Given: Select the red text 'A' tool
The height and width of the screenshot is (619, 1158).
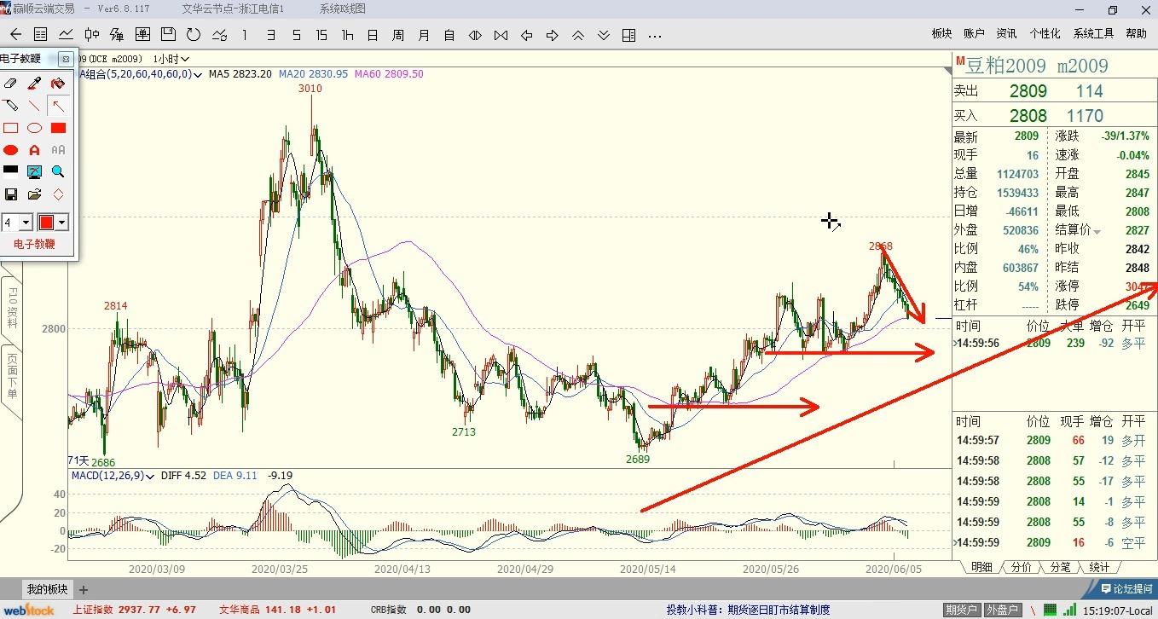Looking at the screenshot, I should tap(34, 150).
